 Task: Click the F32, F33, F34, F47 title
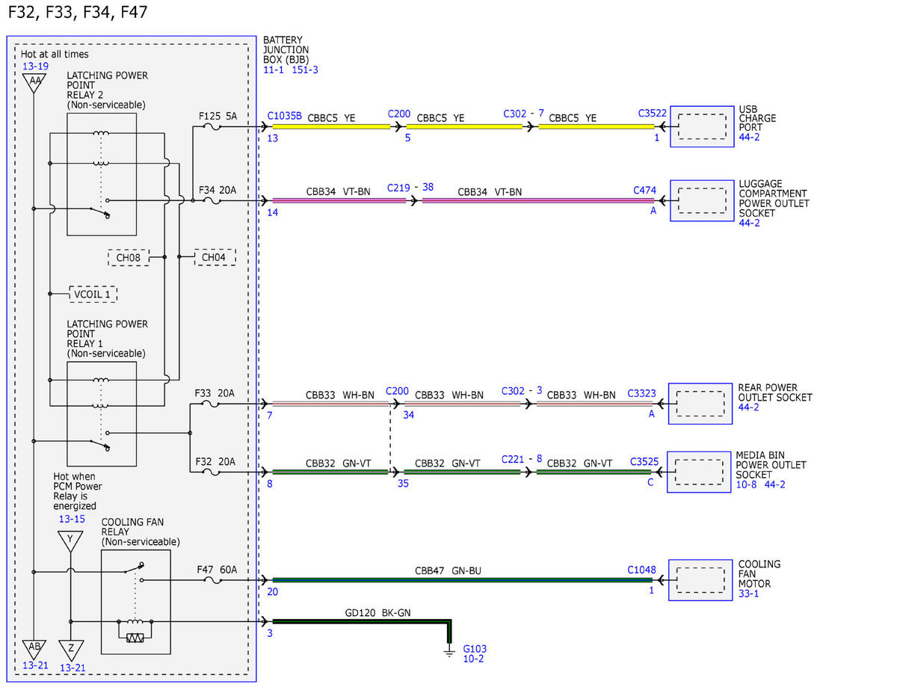(x=77, y=12)
